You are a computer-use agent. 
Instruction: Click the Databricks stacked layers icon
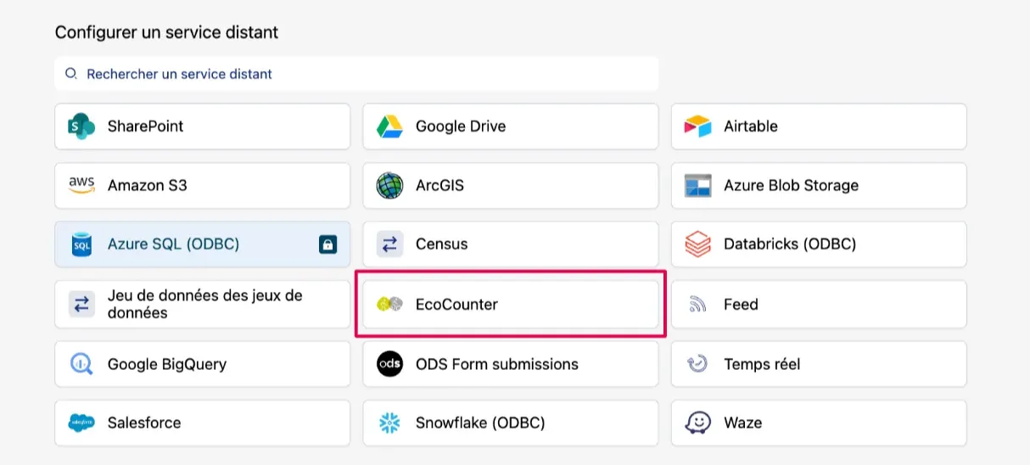coord(697,244)
